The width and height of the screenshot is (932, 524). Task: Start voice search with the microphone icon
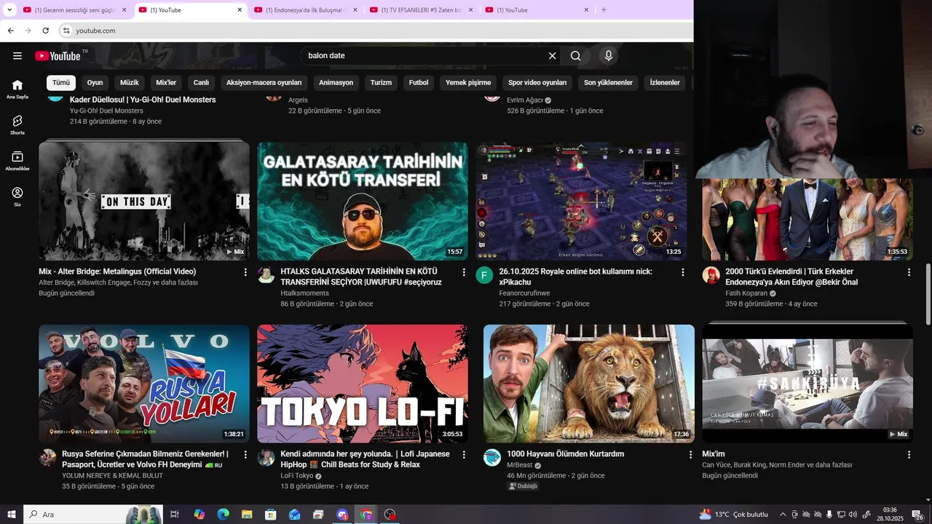pyautogui.click(x=609, y=56)
